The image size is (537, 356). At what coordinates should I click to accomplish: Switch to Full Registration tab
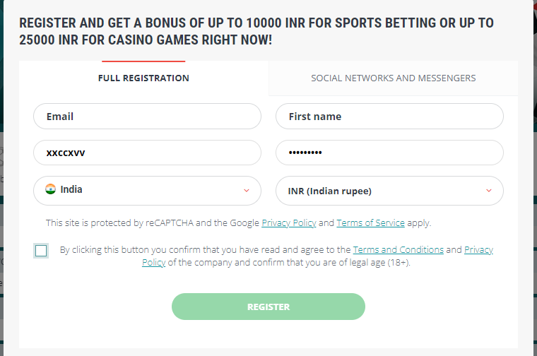[x=143, y=78]
